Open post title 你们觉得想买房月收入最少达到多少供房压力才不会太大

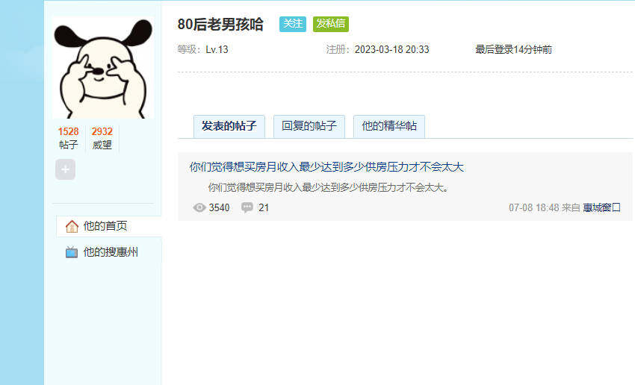tap(326, 166)
